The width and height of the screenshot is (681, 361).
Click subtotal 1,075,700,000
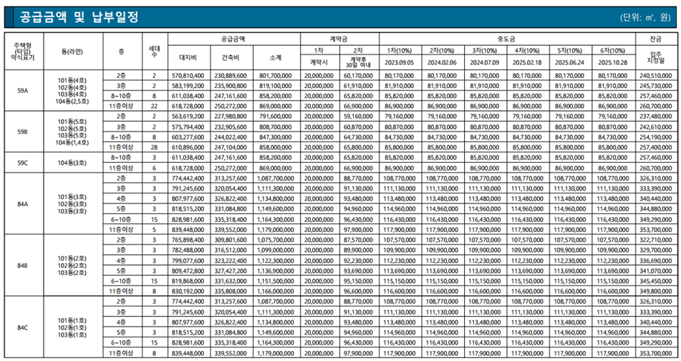(x=276, y=240)
